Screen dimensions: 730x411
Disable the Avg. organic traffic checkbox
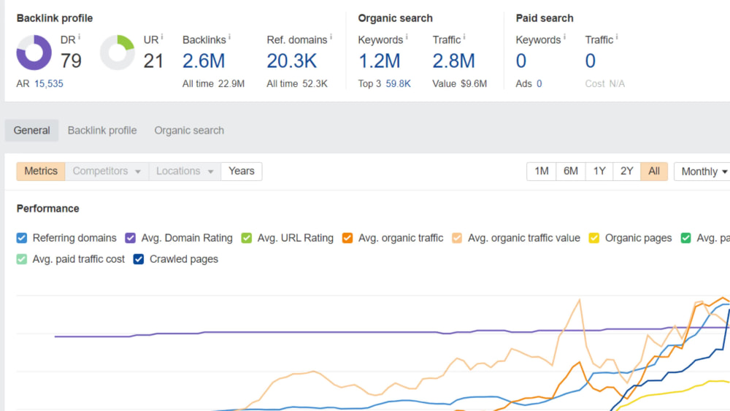[x=347, y=238]
